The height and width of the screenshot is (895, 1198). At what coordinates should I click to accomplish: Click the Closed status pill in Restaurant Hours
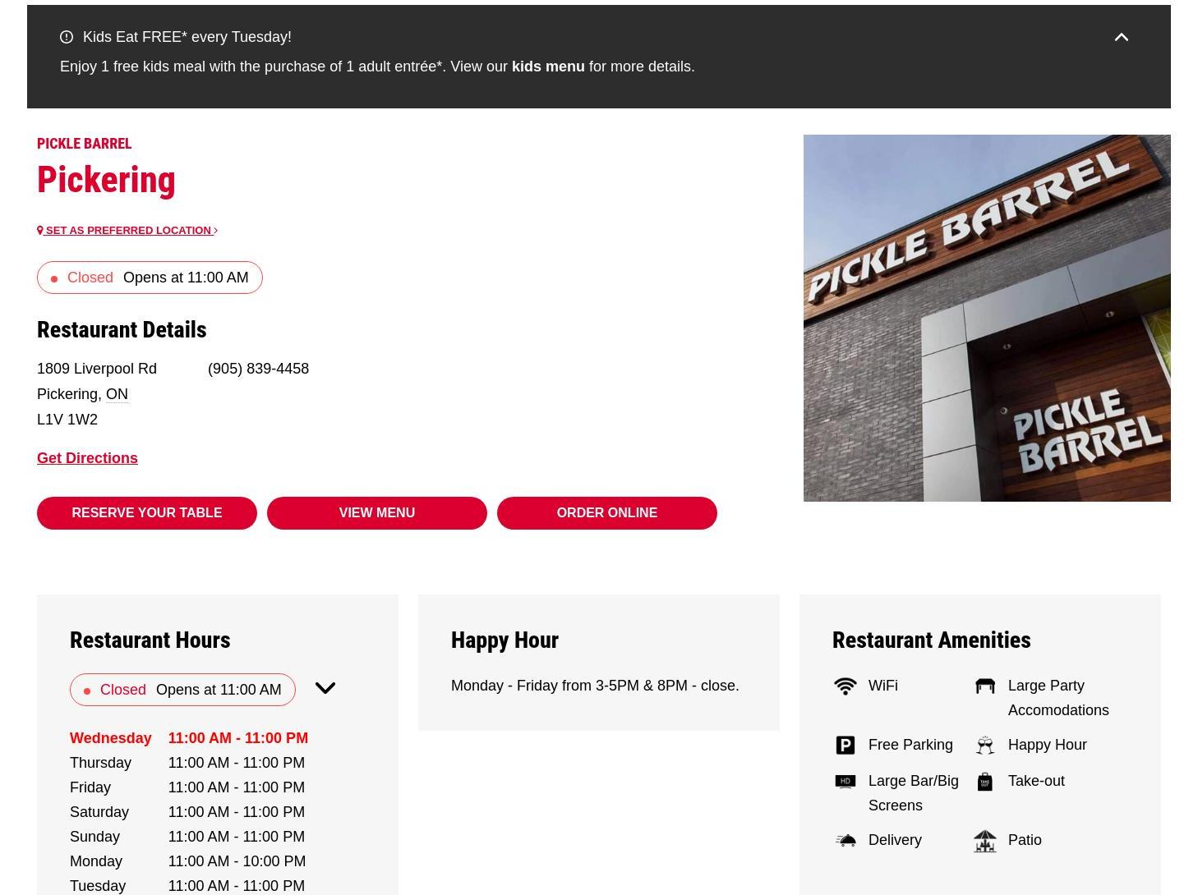182,690
